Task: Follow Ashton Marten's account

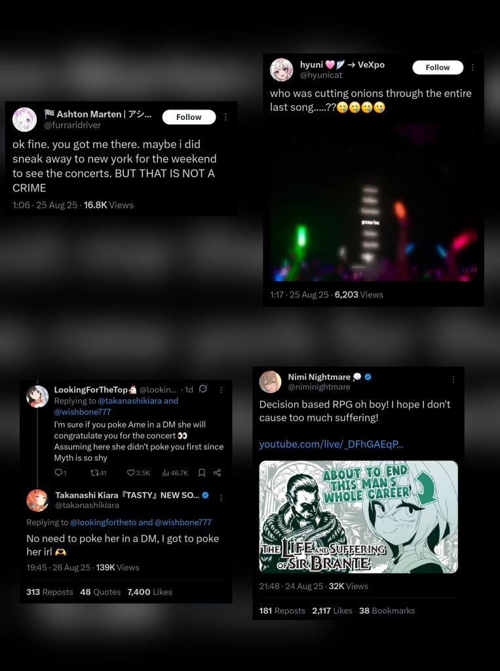Action: coord(189,117)
